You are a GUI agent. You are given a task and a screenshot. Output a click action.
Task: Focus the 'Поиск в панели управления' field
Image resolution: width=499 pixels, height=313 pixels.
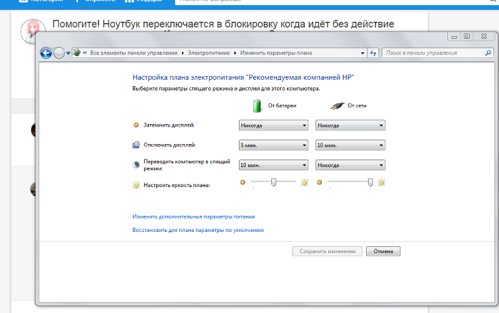point(438,53)
